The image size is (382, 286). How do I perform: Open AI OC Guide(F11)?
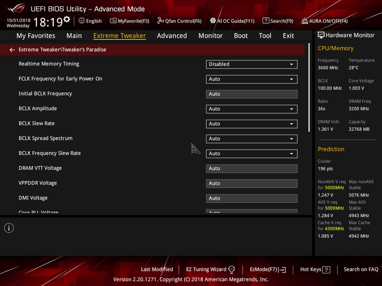[232, 21]
